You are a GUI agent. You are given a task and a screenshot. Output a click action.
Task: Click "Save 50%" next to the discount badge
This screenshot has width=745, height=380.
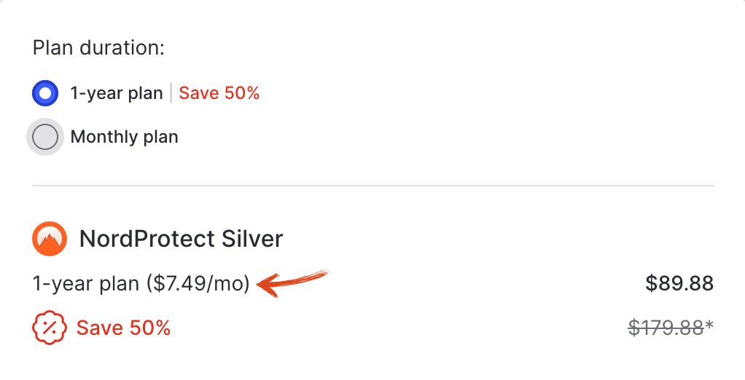pyautogui.click(x=123, y=328)
